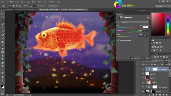The image size is (171, 96).
Task: Toggle the lock all padlock in Layers
Action: pos(155,65)
